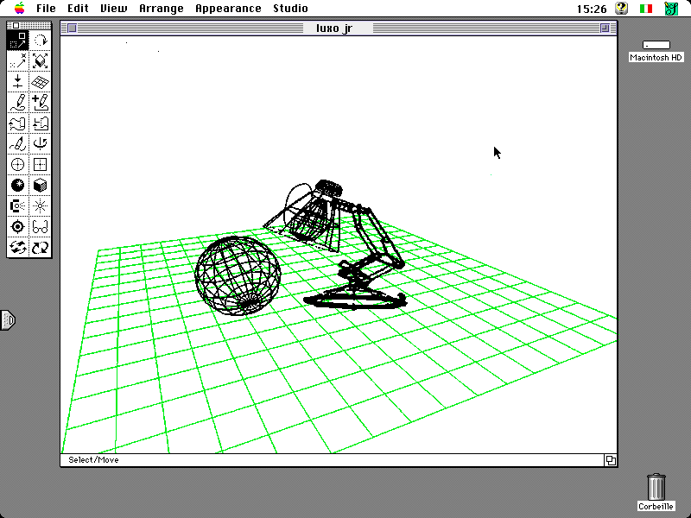Select the Select/Move arrow tool
The image size is (691, 518).
17,41
